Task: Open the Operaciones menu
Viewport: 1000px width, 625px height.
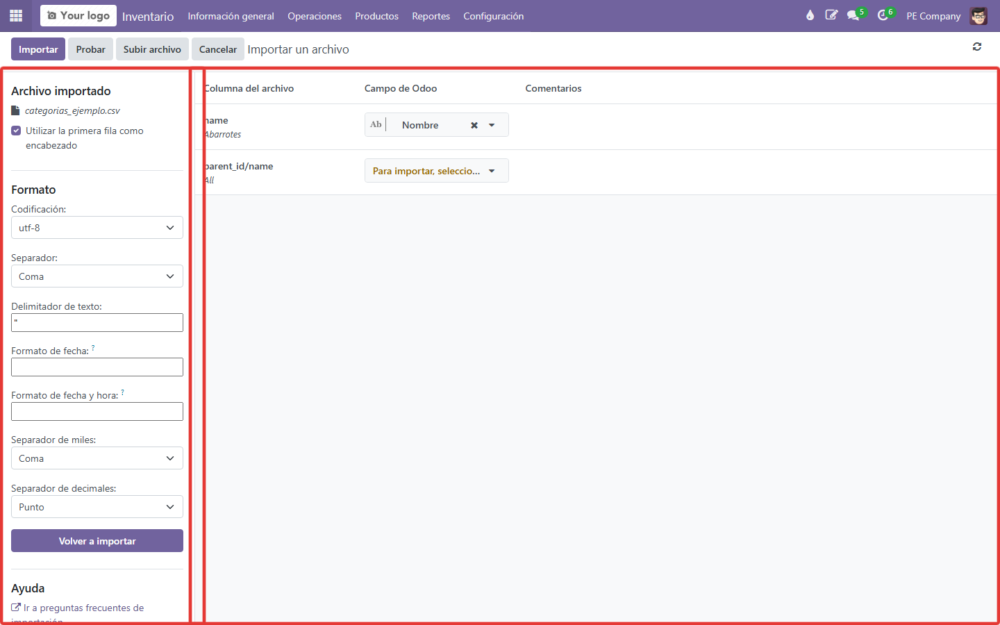Action: point(315,16)
